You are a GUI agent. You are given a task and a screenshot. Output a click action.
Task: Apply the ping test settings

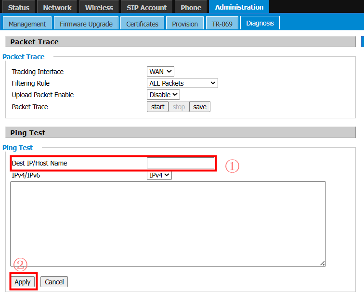click(23, 281)
